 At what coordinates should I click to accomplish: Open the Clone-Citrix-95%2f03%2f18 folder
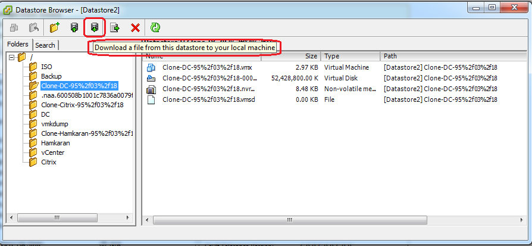pos(83,105)
